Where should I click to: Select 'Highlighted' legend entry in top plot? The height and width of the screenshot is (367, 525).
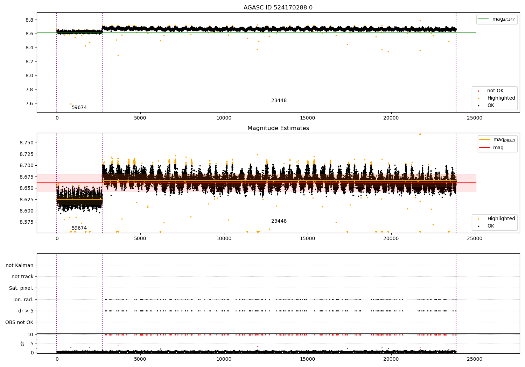click(501, 98)
